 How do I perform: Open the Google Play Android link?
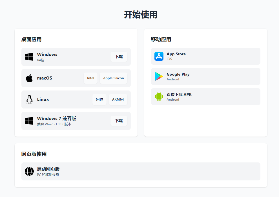(x=206, y=76)
